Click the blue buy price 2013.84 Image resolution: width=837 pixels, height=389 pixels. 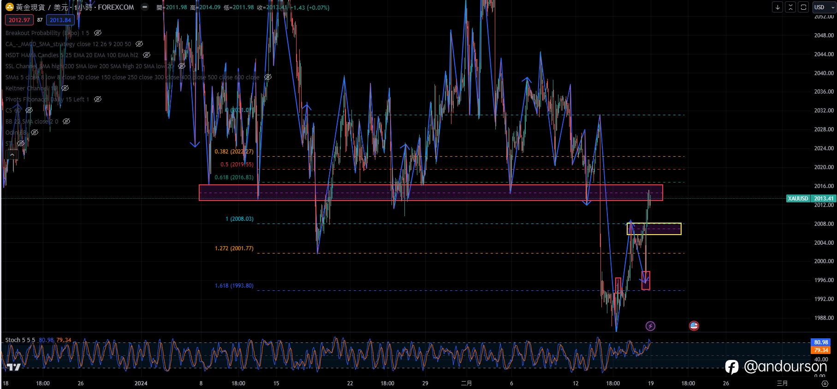[x=60, y=20]
